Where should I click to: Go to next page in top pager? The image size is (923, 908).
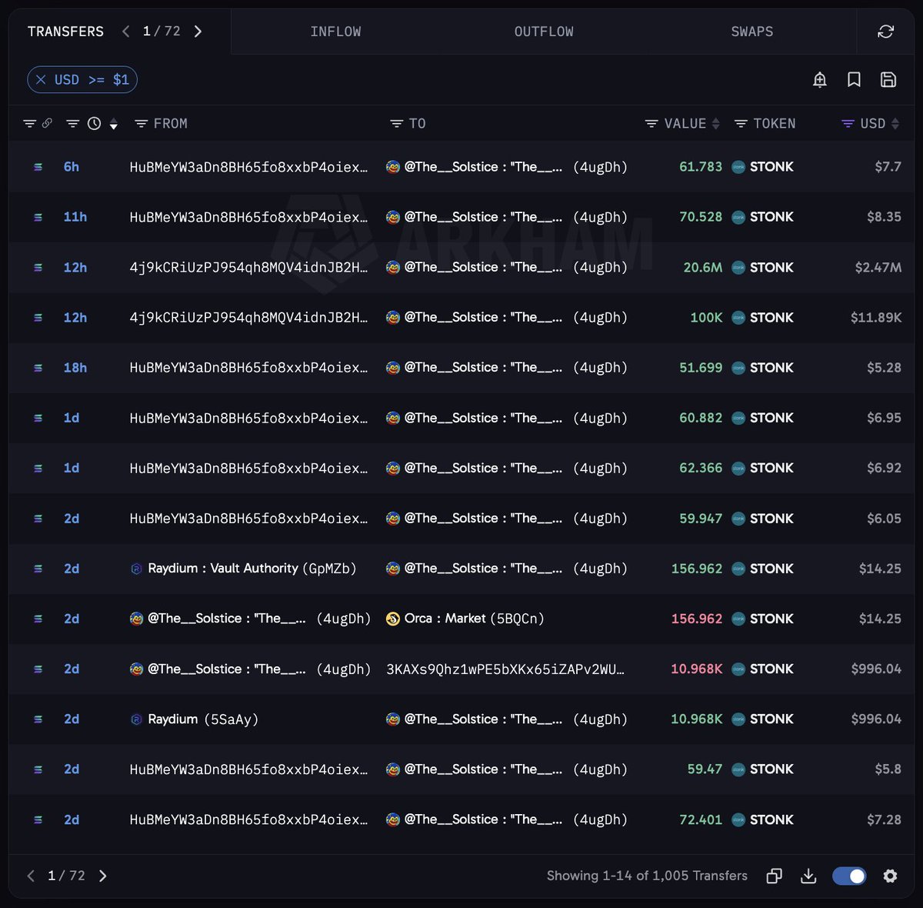click(x=198, y=32)
